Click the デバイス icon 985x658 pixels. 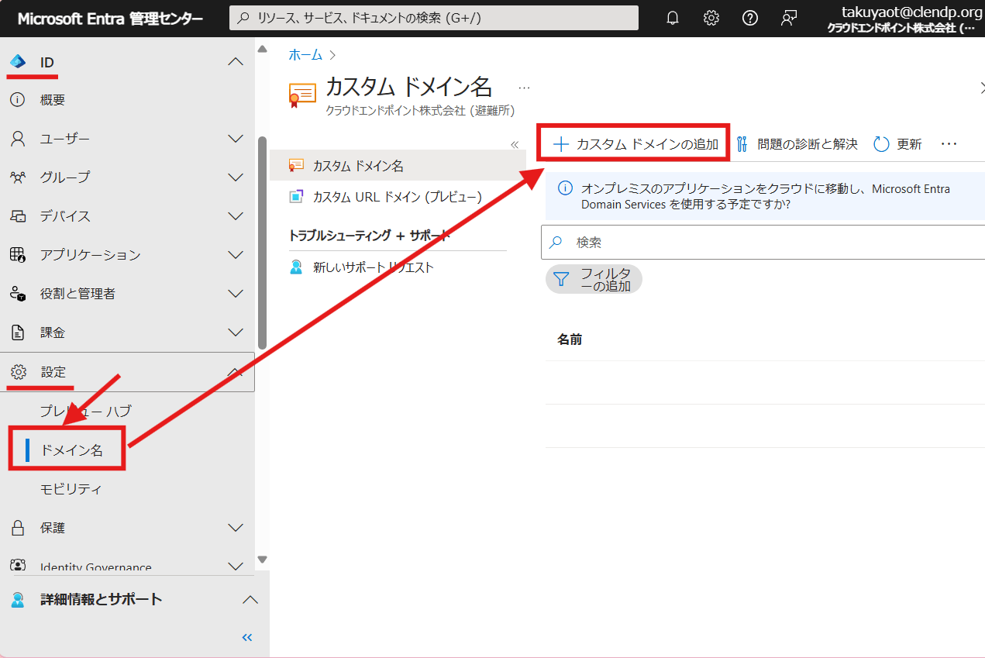[18, 216]
